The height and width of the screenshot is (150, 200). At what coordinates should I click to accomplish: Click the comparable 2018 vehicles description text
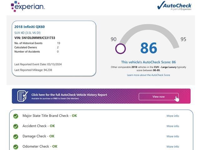(x=148, y=69)
